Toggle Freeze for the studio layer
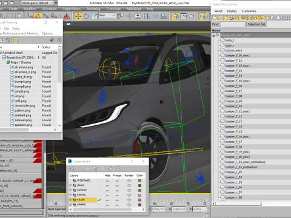The height and width of the screenshot is (218, 291). [x=117, y=200]
